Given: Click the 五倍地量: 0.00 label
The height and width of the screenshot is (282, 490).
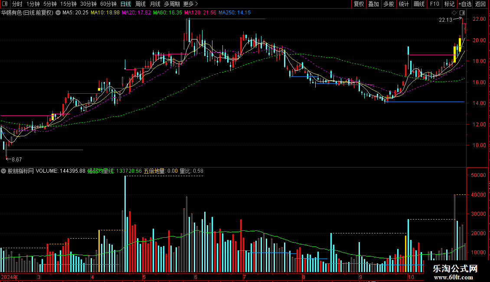Looking at the screenshot, I should (x=160, y=171).
